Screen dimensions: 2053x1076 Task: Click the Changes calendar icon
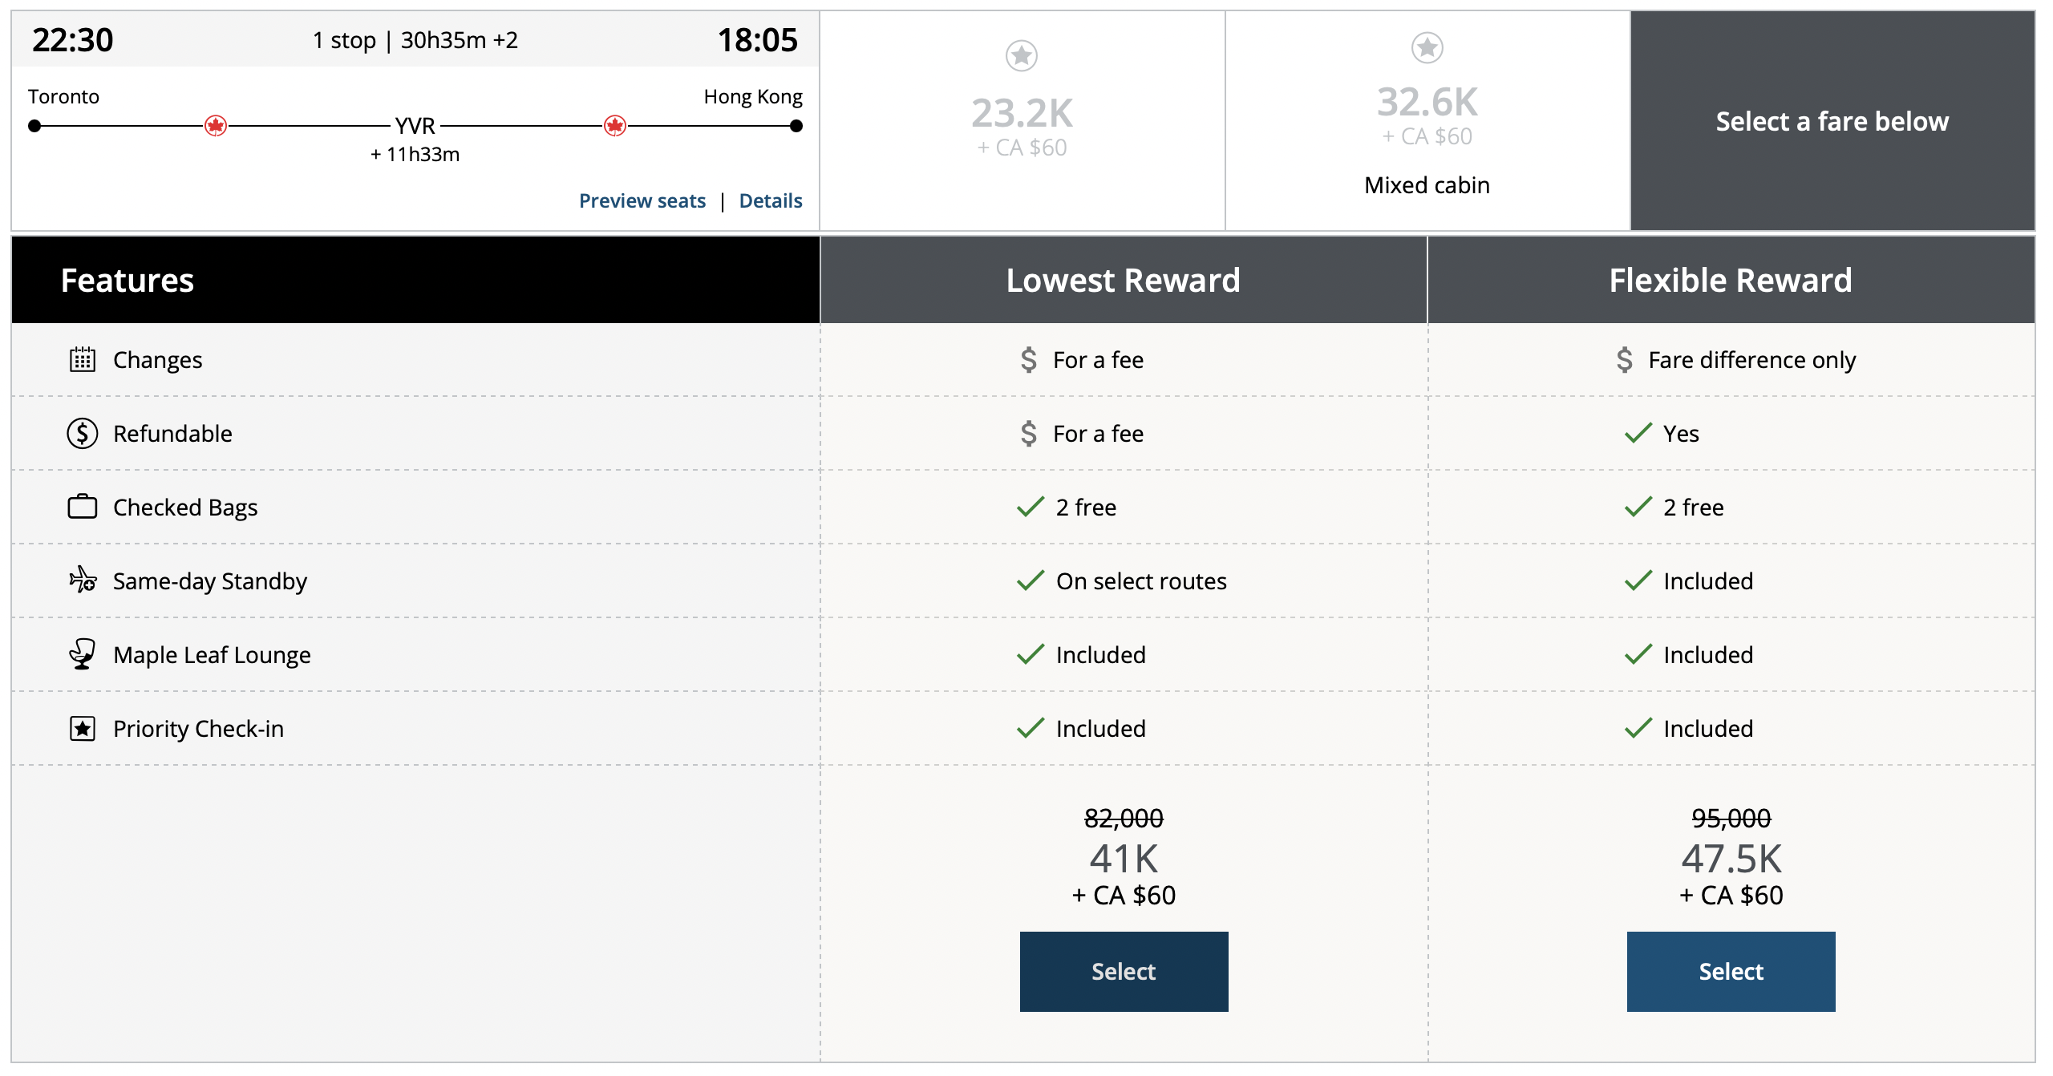[x=82, y=360]
